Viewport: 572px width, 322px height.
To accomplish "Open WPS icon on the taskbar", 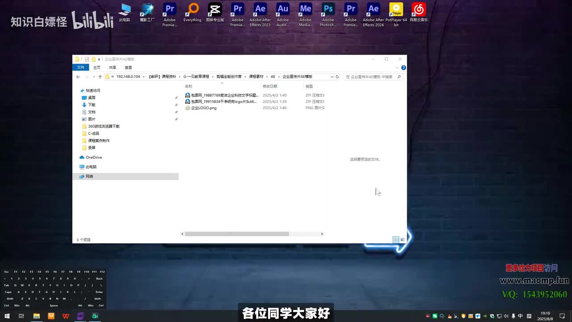I will (x=66, y=316).
